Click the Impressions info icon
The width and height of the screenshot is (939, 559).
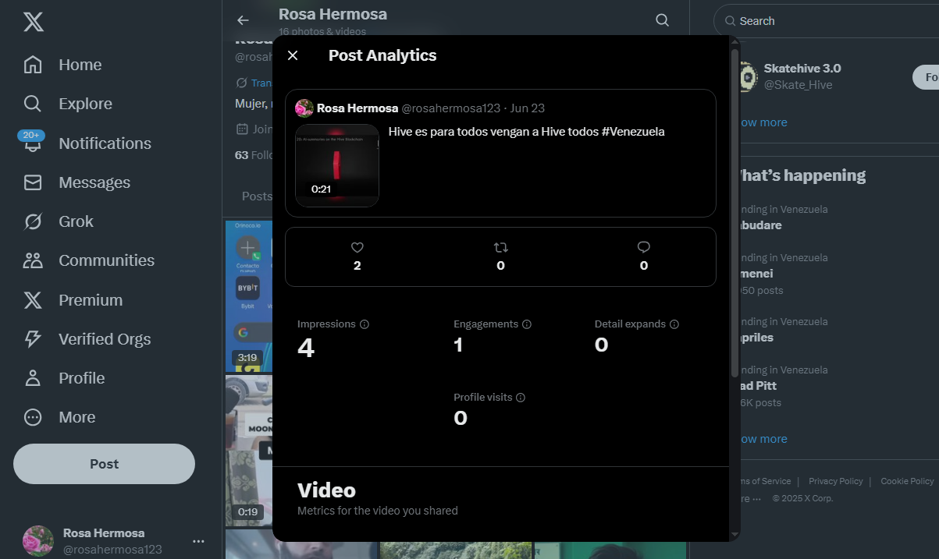pos(365,324)
